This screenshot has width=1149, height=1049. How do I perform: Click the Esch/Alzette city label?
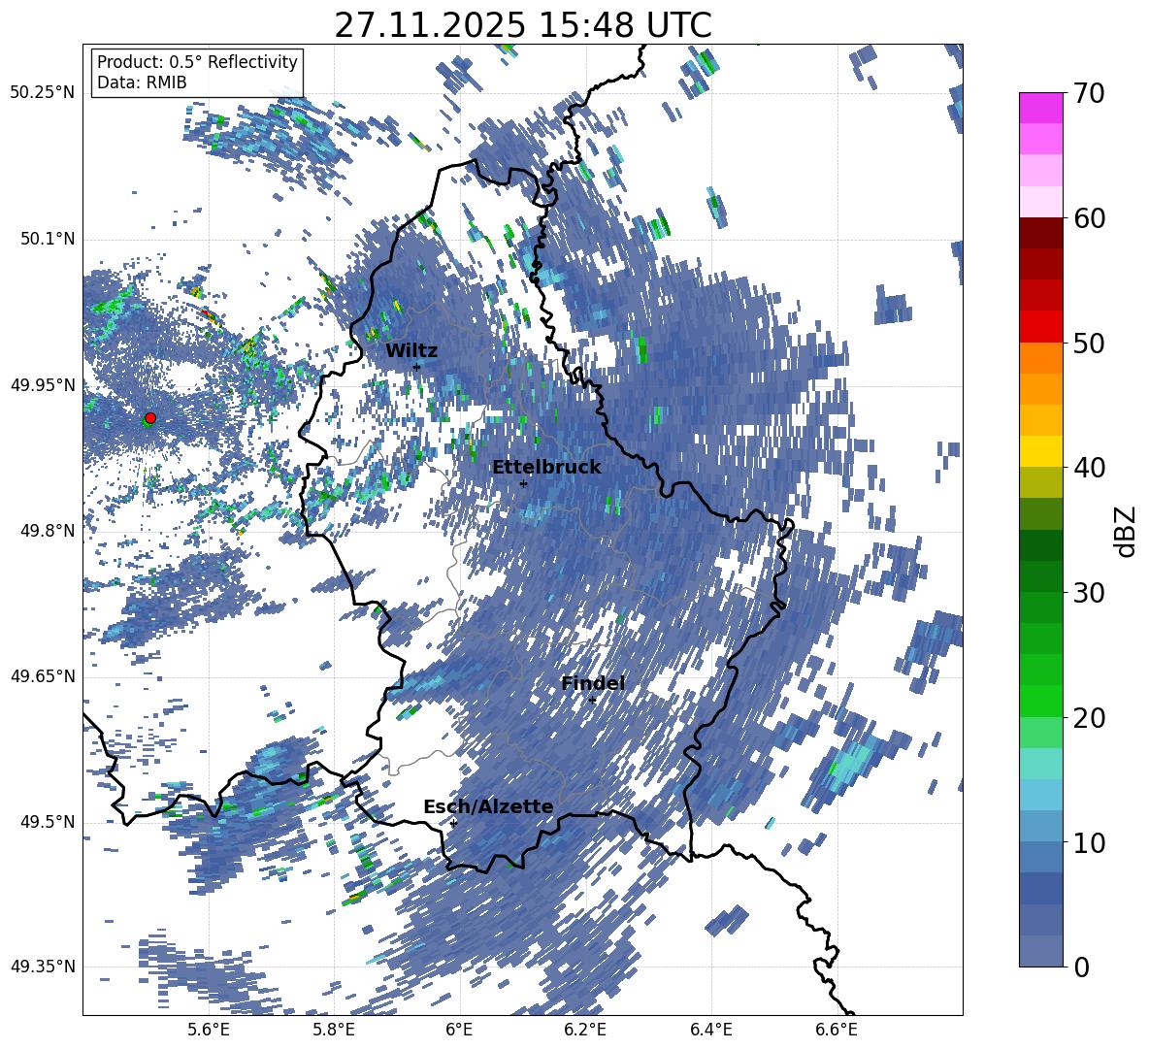click(488, 807)
